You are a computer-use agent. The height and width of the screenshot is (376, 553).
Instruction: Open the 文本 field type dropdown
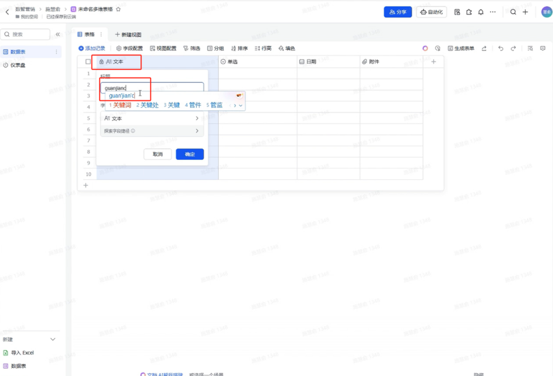coord(152,118)
